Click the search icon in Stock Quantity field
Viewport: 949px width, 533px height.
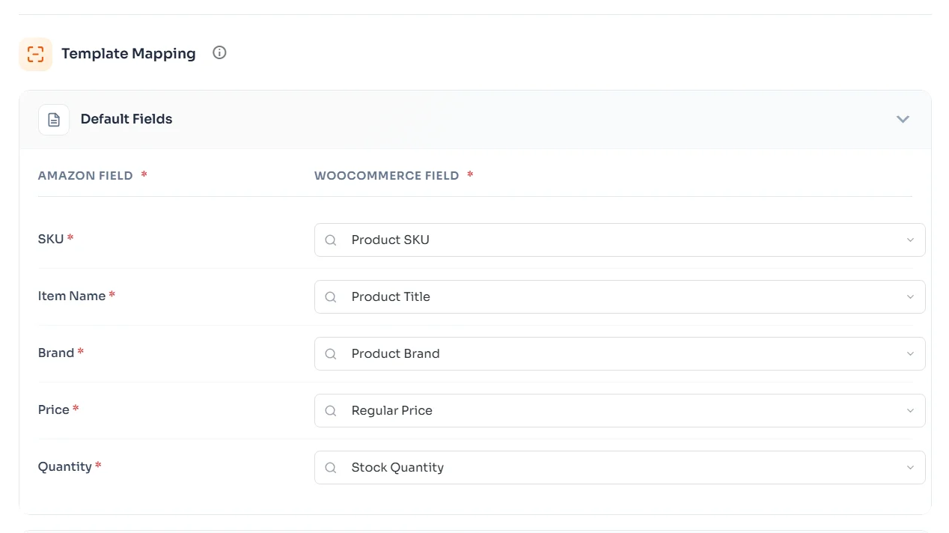330,467
